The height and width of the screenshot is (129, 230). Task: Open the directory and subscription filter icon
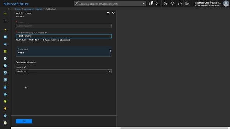187,4
